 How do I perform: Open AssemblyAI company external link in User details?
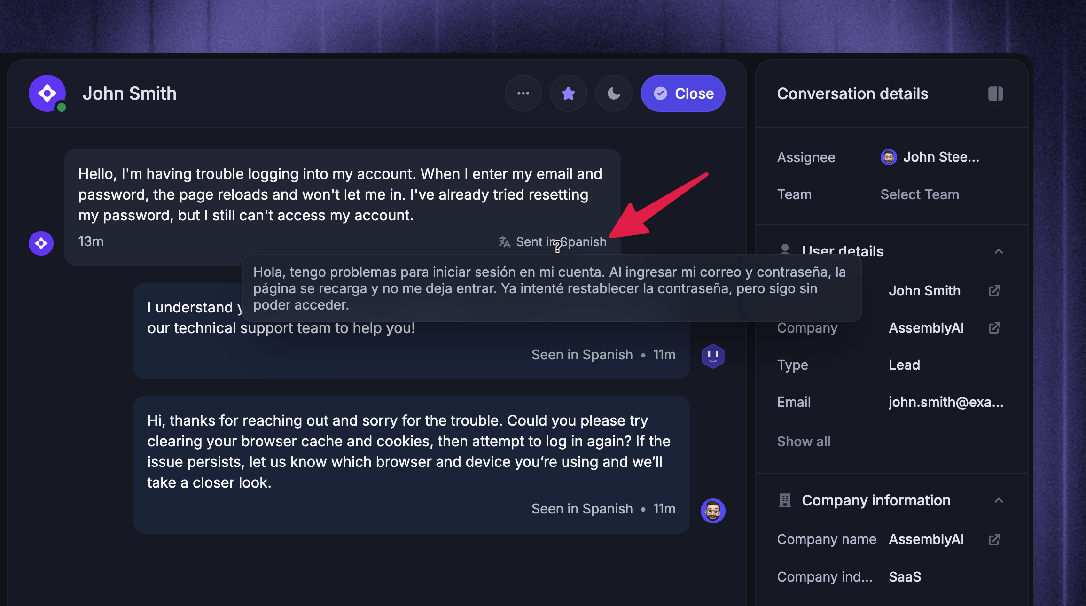[x=994, y=328]
